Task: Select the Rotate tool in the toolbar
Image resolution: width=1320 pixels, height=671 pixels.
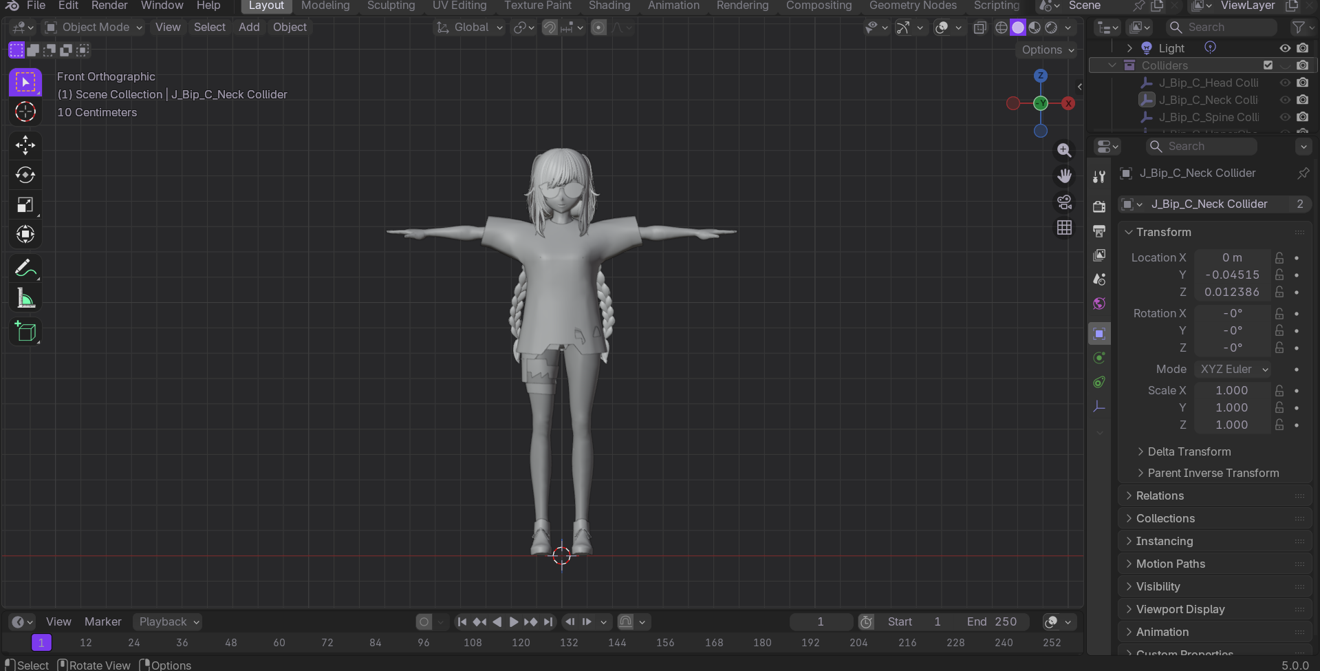Action: [x=25, y=175]
